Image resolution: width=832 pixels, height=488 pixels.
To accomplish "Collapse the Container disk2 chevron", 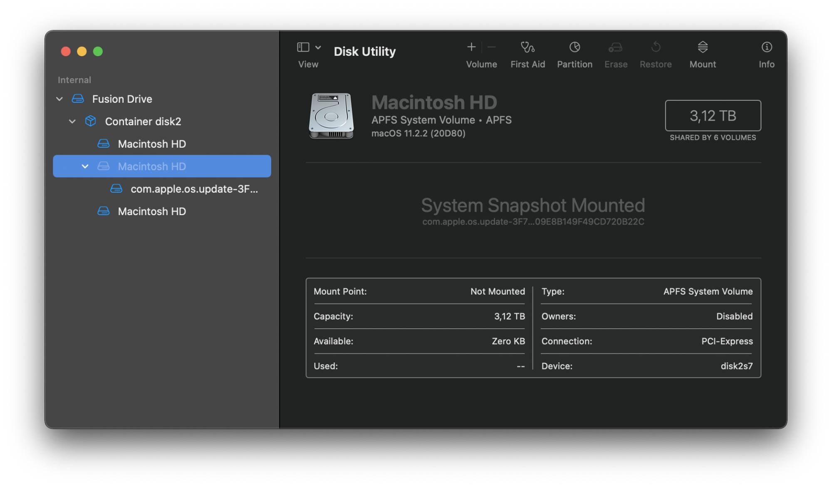I will 72,121.
